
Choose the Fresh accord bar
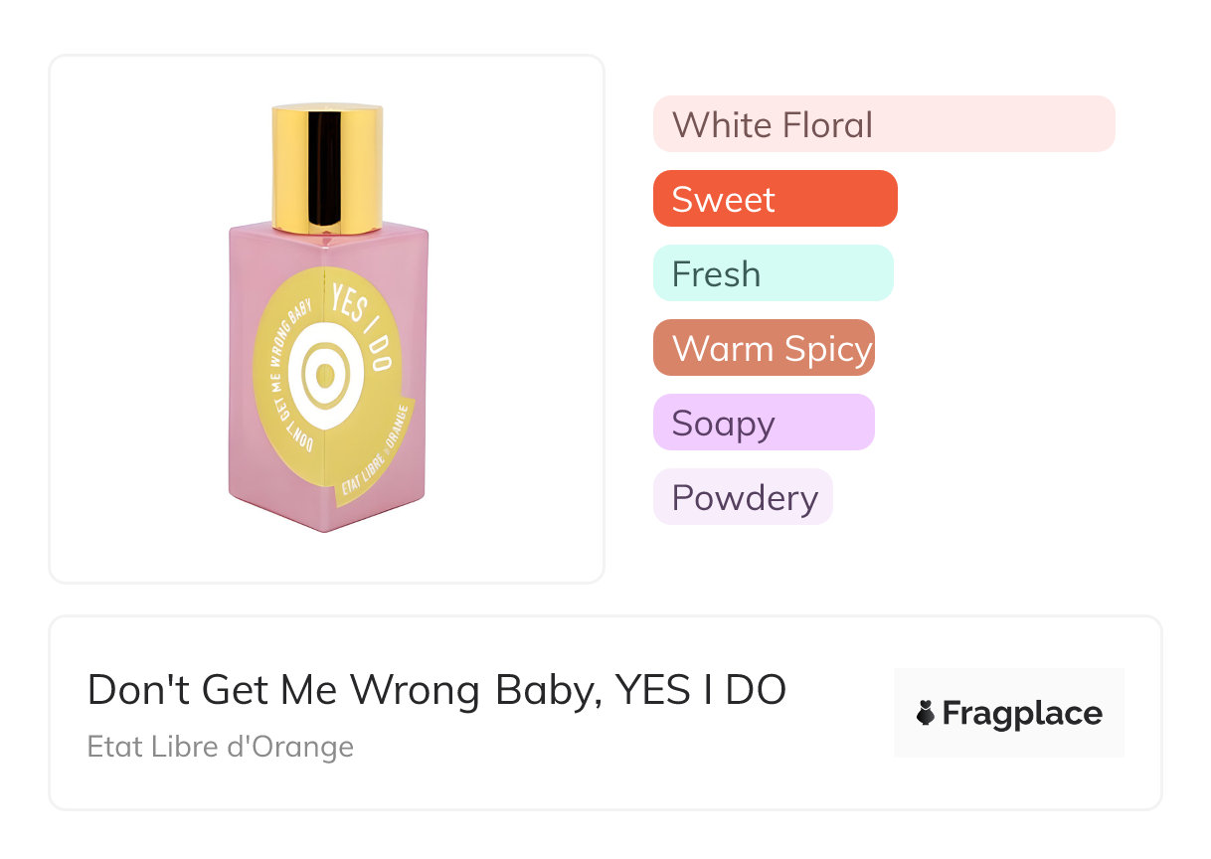[773, 273]
